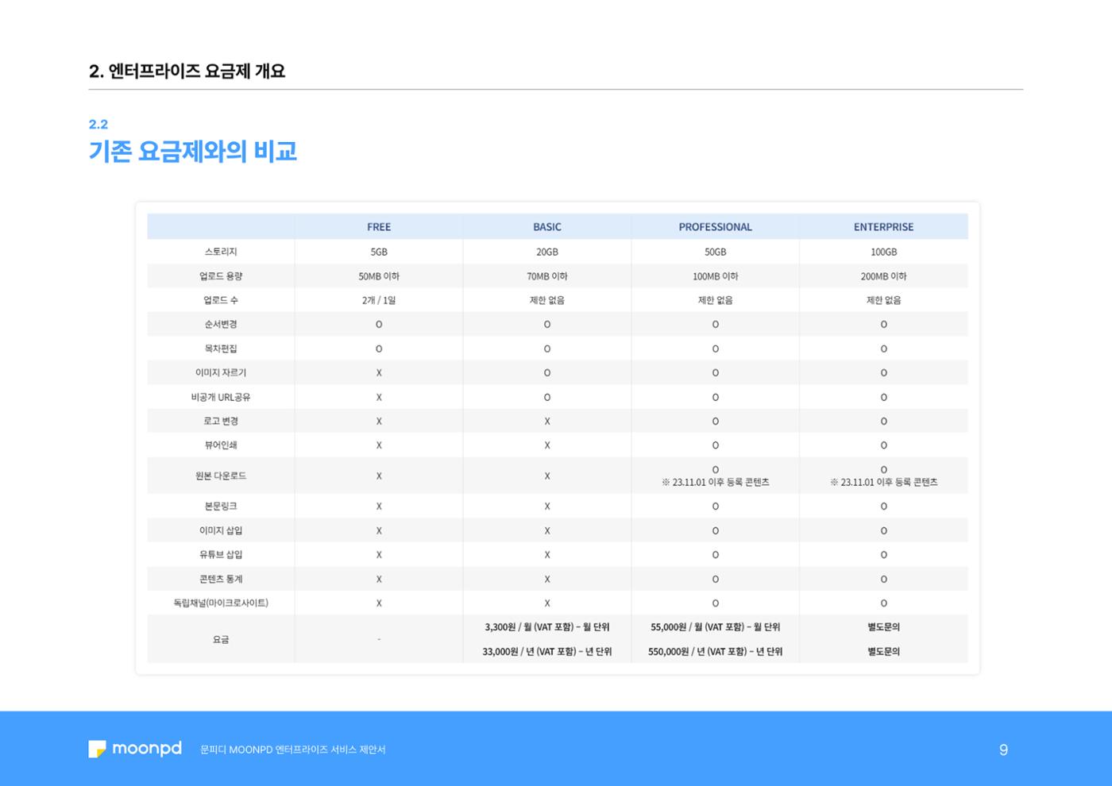Click the 비공개 URL공유 row label
This screenshot has height=786, width=1112.
coord(221,397)
